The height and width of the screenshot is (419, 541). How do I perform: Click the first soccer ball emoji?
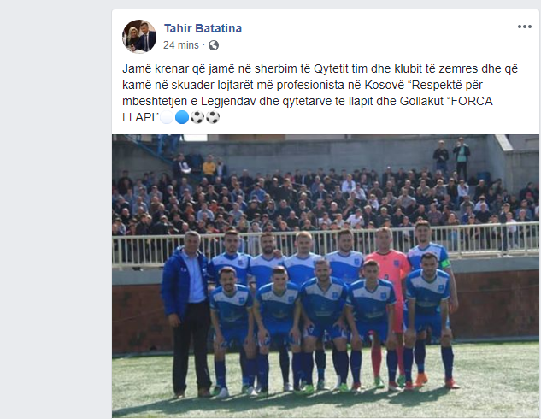pyautogui.click(x=197, y=117)
